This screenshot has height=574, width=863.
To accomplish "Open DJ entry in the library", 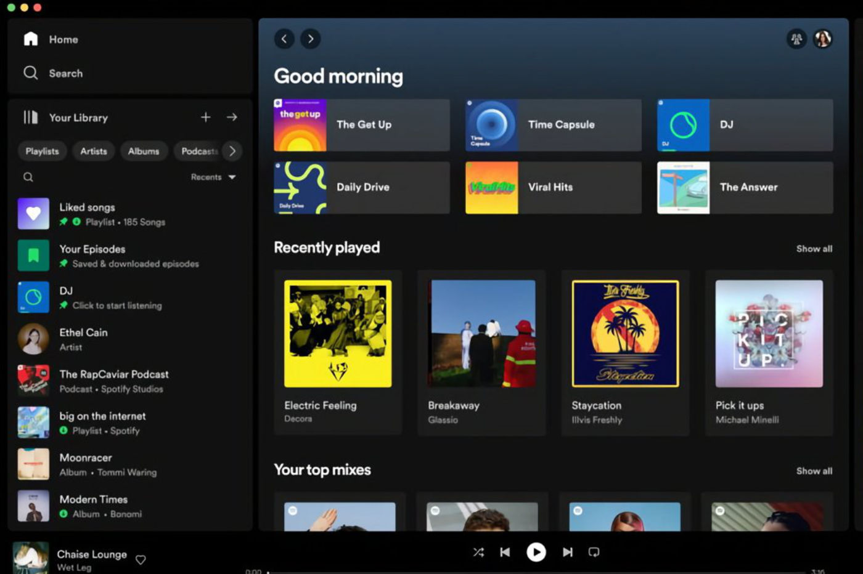I will point(129,297).
